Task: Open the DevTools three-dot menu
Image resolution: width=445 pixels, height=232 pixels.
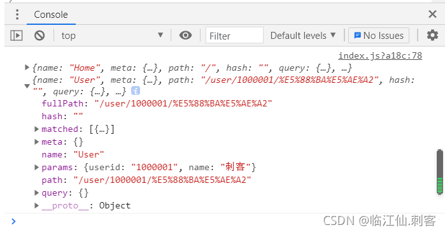Action: pyautogui.click(x=17, y=15)
